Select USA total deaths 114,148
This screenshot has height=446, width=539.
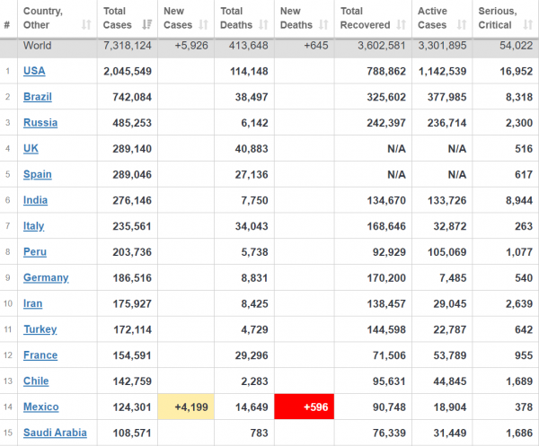[249, 71]
